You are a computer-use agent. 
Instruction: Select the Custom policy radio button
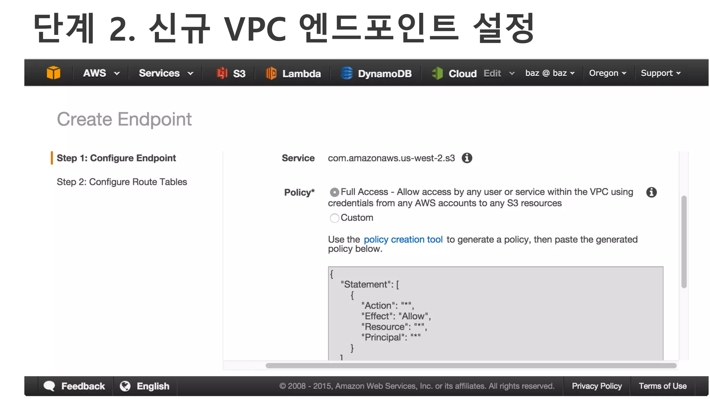tap(334, 218)
